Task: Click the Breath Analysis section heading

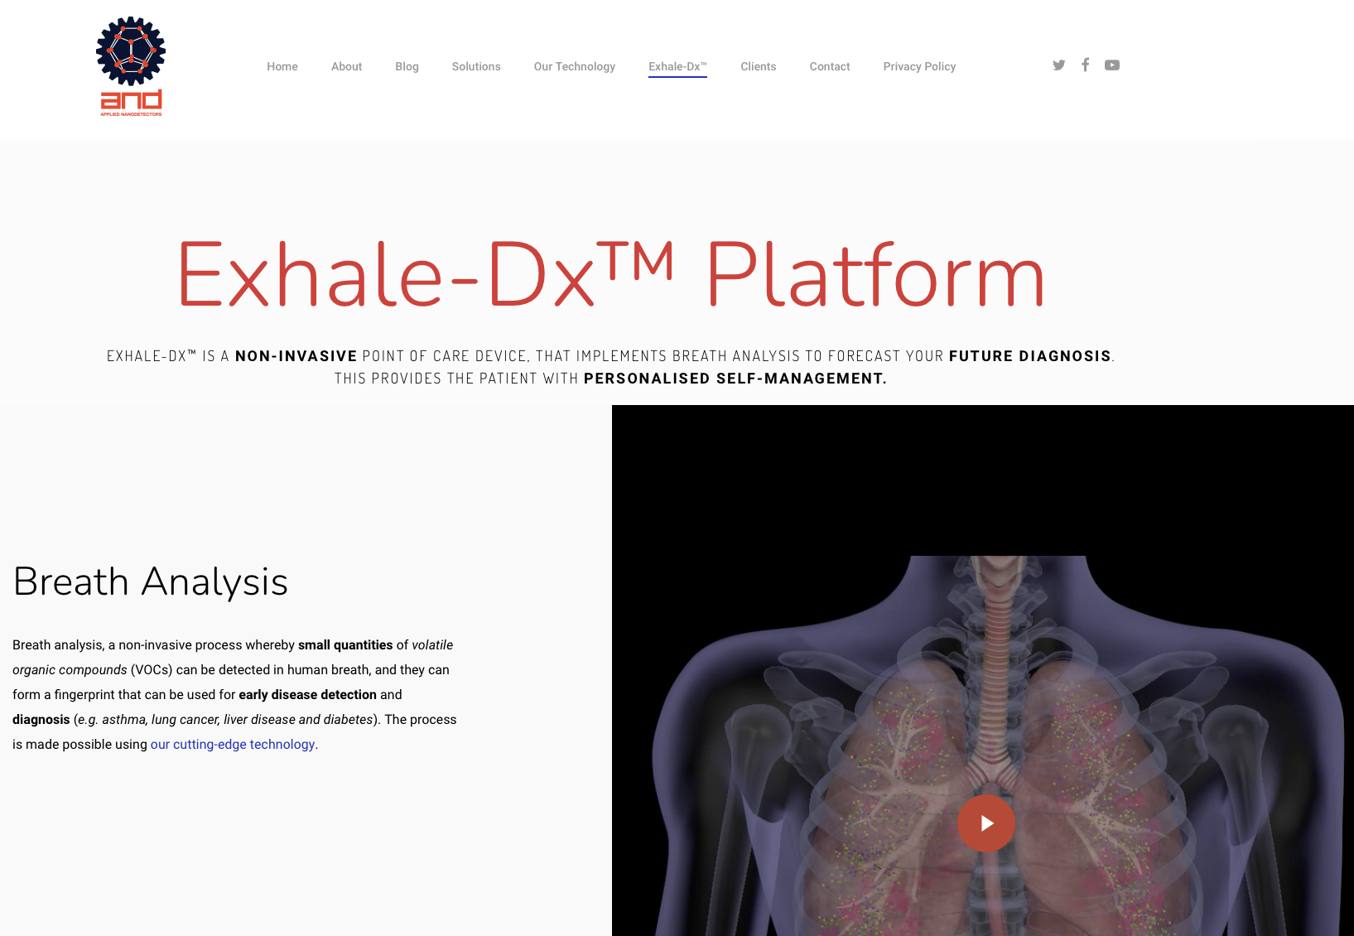Action: 151,581
